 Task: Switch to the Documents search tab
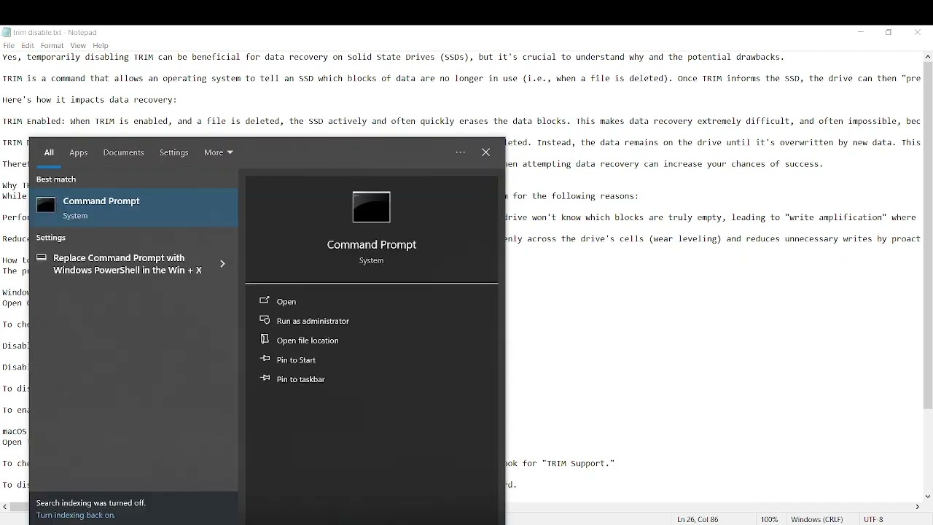123,153
